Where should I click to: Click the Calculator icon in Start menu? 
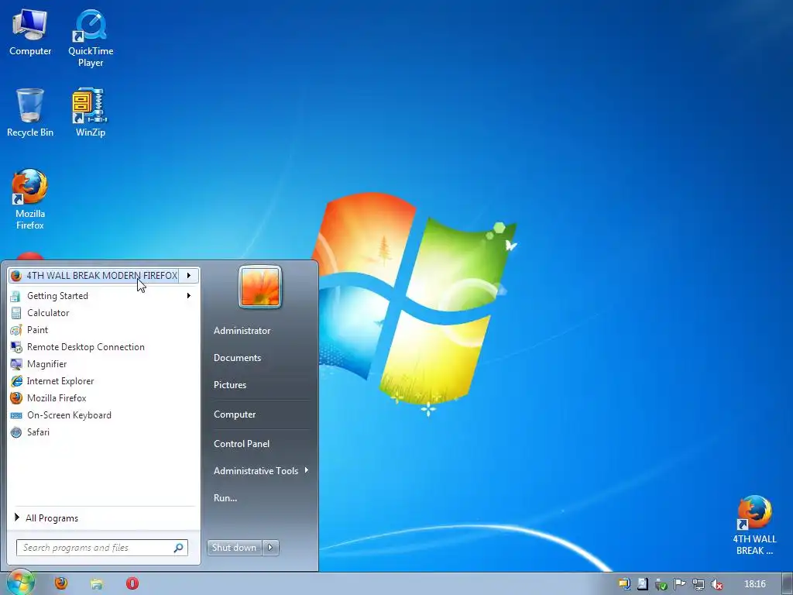(16, 313)
